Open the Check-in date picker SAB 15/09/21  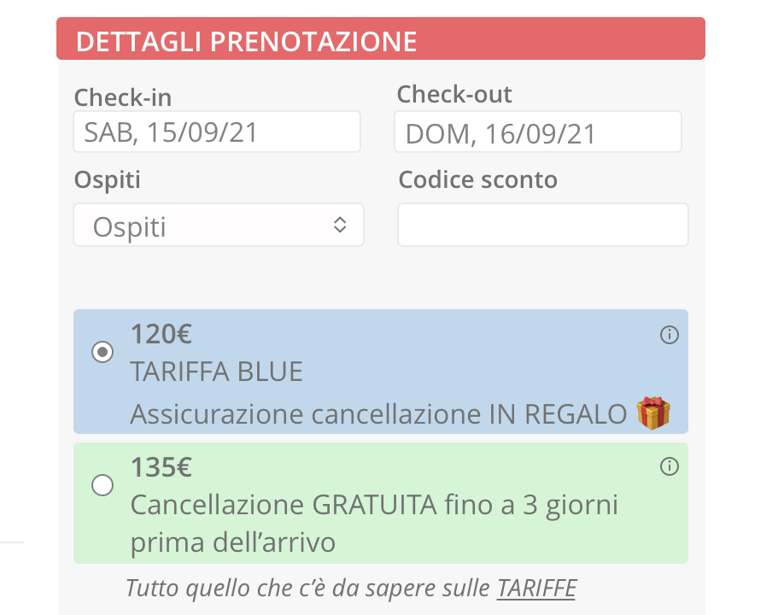tap(217, 132)
